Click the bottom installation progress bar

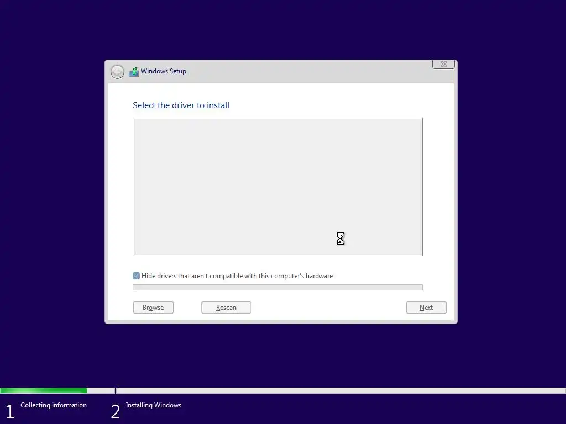pos(283,390)
